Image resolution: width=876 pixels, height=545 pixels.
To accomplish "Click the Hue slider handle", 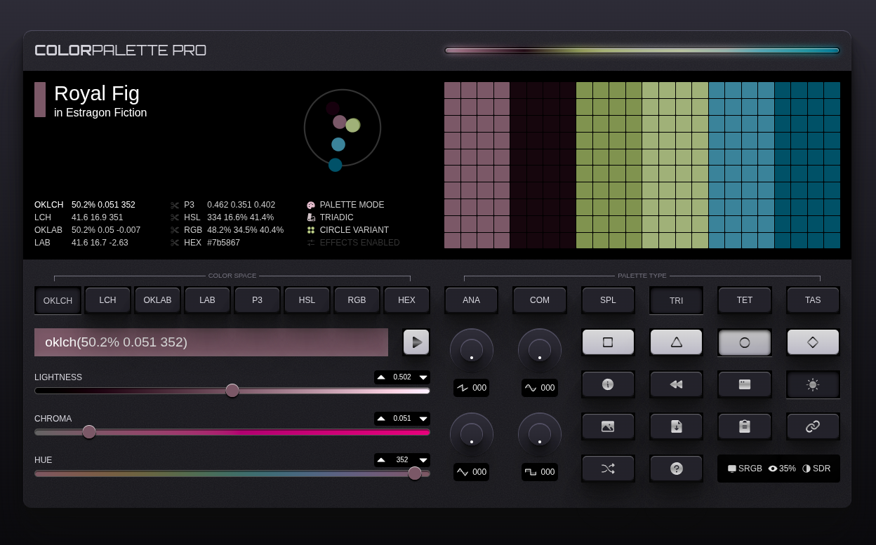I will coord(415,473).
